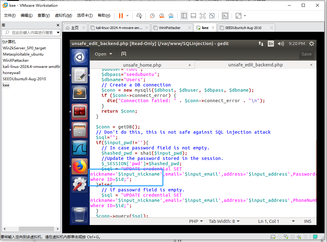Enter full screen mode
The width and height of the screenshot is (327, 242).
click(202, 16)
